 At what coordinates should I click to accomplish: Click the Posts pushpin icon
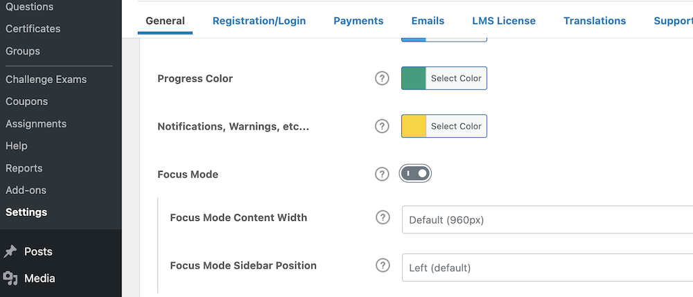tap(10, 252)
